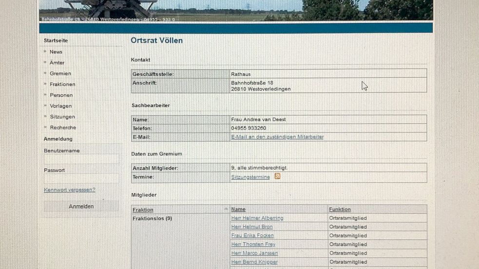Open Fraktionen in the sidebar menu

click(x=63, y=84)
